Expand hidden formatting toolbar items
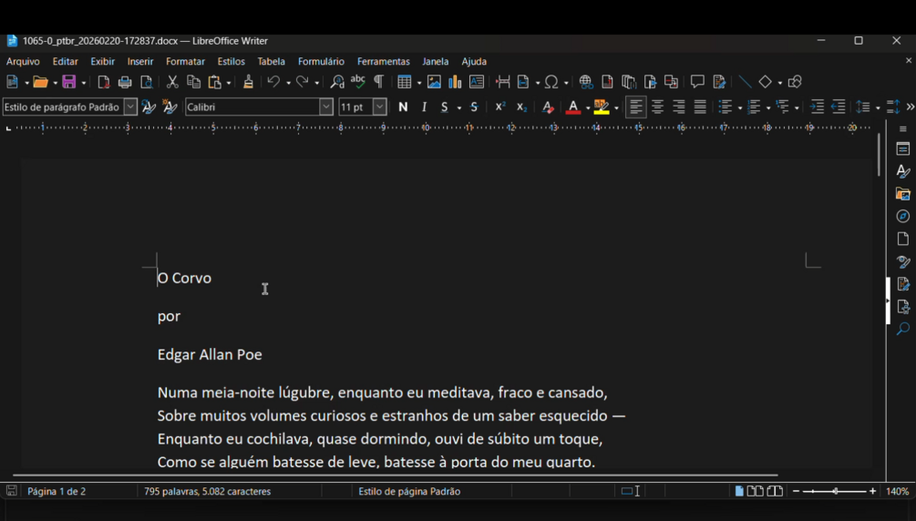This screenshot has height=521, width=916. pyautogui.click(x=910, y=107)
